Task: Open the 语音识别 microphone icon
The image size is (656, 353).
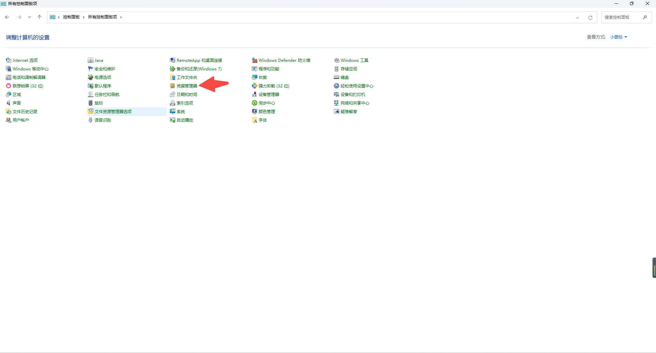Action: [x=91, y=120]
